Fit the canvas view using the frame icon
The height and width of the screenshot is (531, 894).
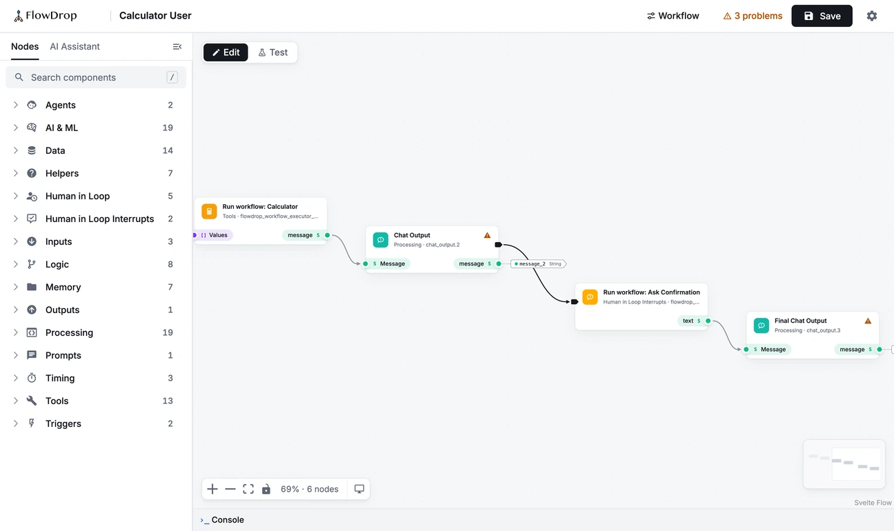click(x=248, y=489)
